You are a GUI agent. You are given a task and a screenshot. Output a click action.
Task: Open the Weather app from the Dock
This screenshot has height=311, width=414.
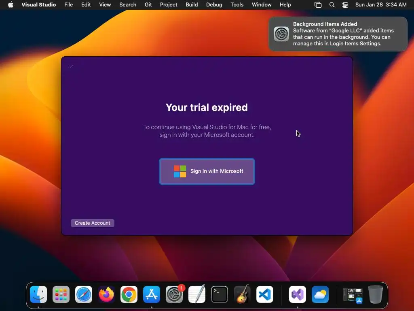(x=320, y=294)
